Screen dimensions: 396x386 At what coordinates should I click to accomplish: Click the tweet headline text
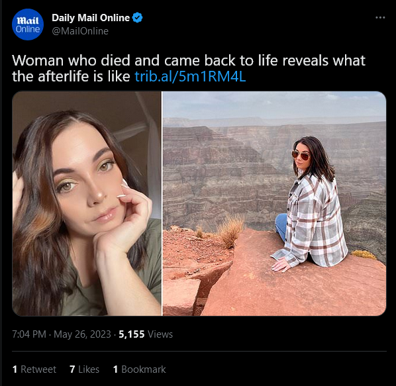[x=189, y=68]
